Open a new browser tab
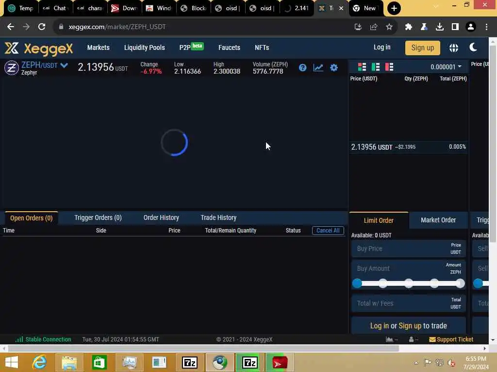 394,8
